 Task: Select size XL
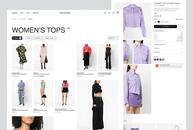167,22
